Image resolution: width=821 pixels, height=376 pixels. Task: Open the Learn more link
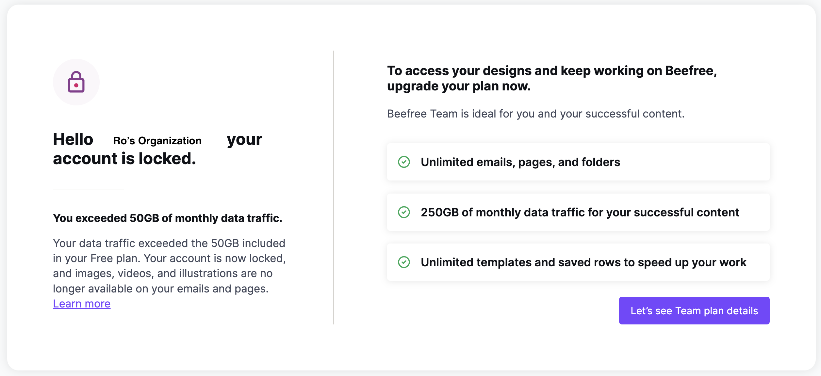coord(82,304)
